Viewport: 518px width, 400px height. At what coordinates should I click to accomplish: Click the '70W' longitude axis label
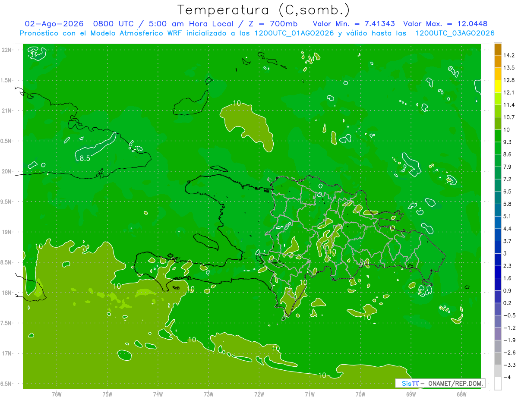[x=360, y=394]
